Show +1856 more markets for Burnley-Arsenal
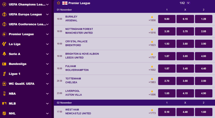The width and height of the screenshot is (215, 118). [152, 19]
